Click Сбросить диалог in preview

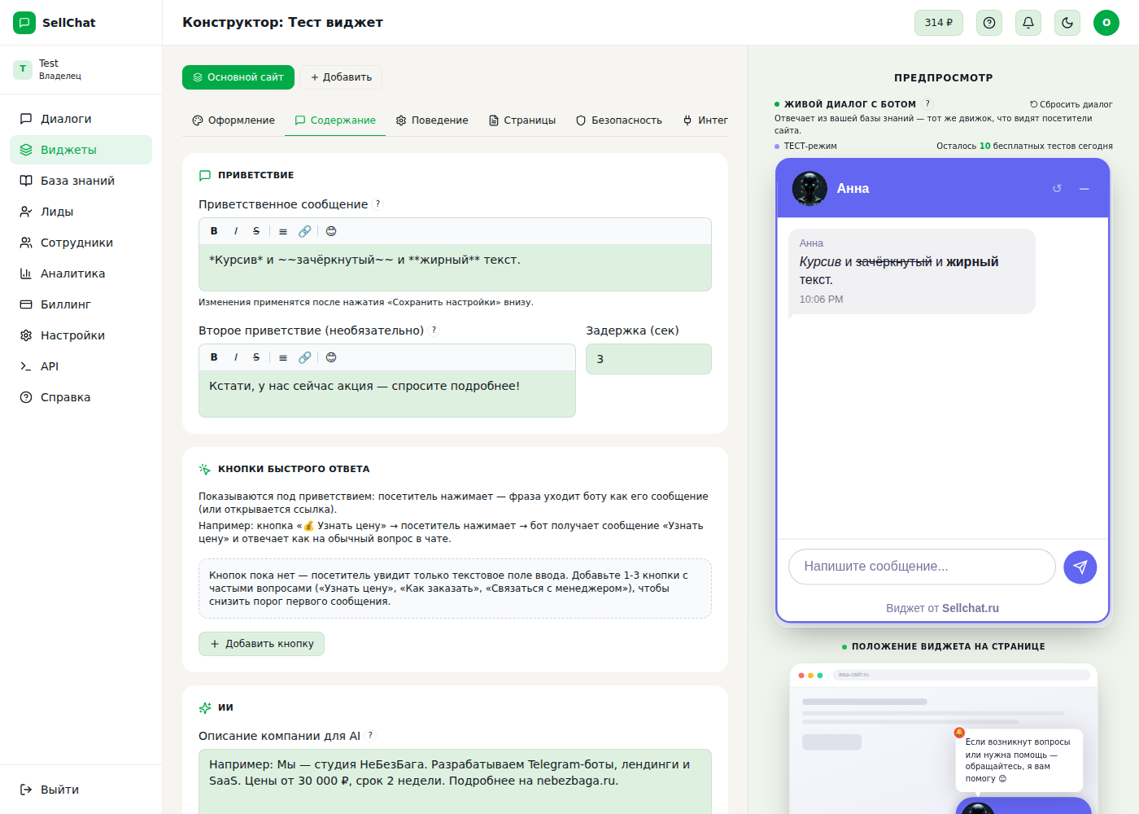[1071, 104]
